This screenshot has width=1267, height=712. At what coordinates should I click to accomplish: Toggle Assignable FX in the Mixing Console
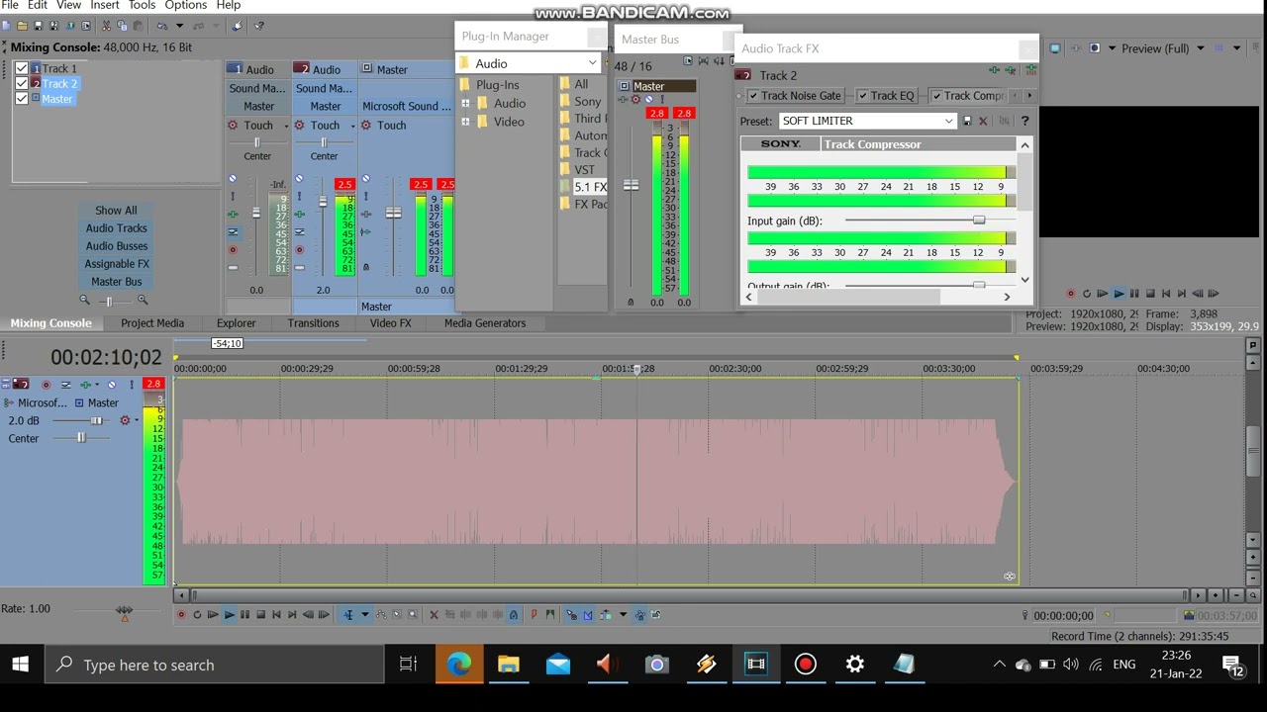(116, 264)
